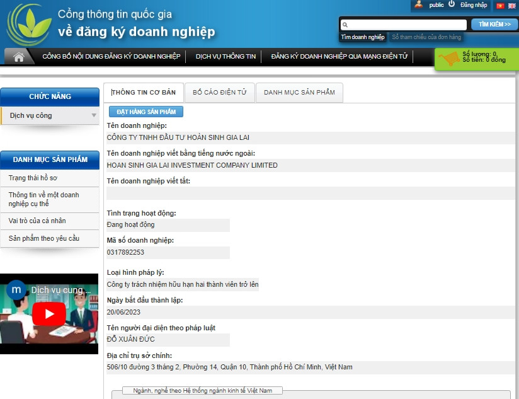The width and height of the screenshot is (519, 399).
Task: Click the home icon in navigation bar
Action: pyautogui.click(x=19, y=57)
